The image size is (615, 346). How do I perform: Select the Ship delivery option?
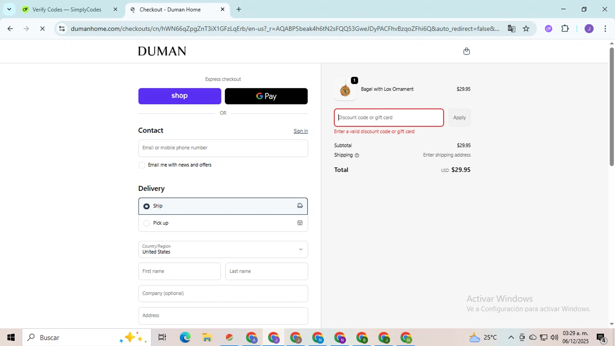click(223, 206)
